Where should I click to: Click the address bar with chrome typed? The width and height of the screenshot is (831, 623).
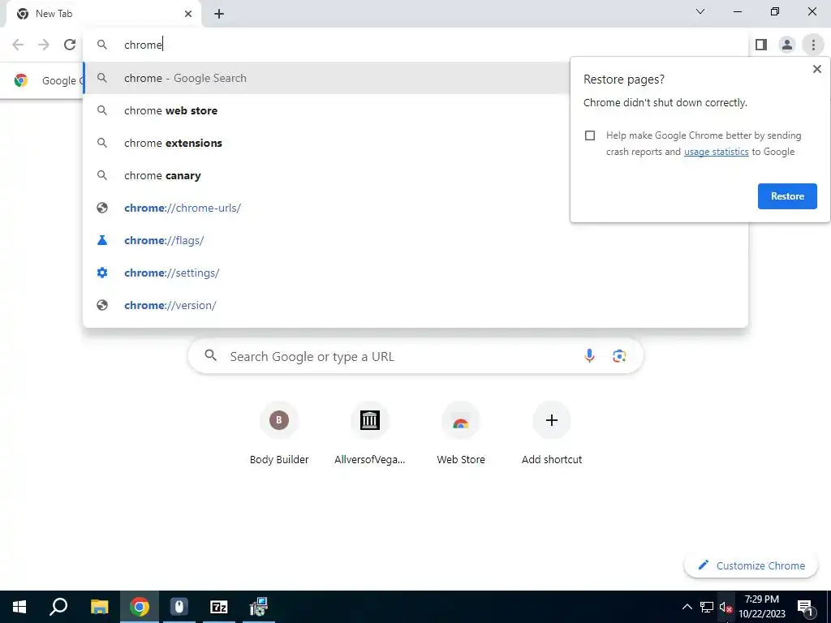click(415, 45)
